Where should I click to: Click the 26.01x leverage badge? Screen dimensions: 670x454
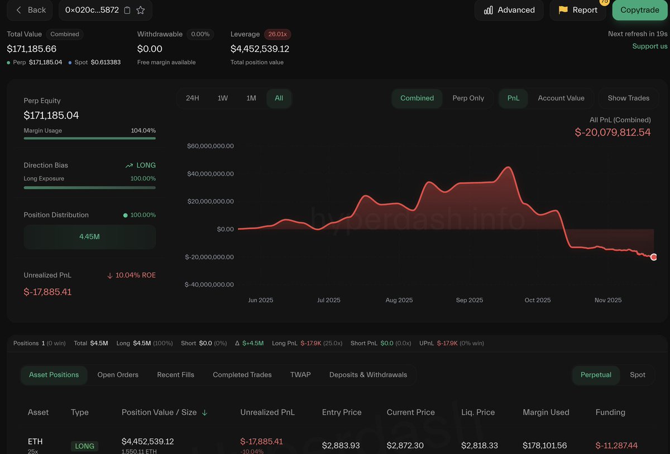[x=277, y=34]
